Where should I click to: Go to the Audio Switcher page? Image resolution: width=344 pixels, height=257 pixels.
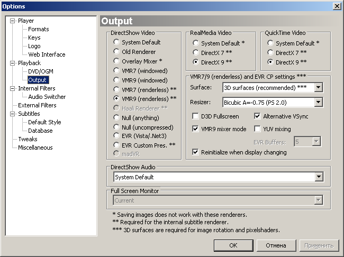pos(47,97)
